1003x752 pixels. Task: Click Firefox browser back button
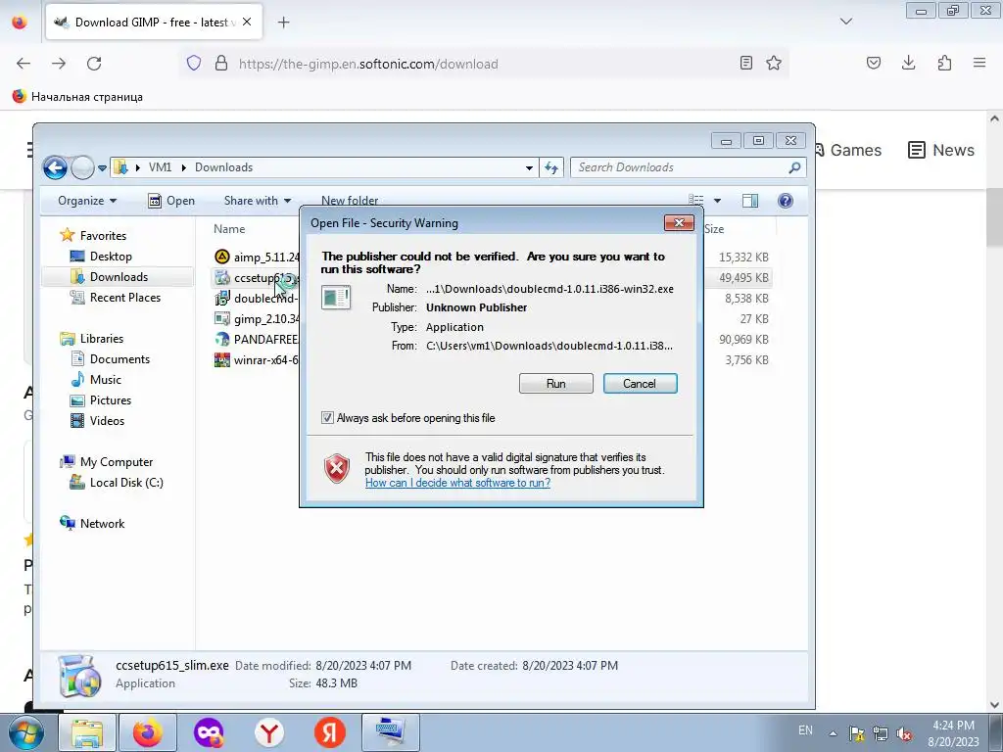(24, 64)
